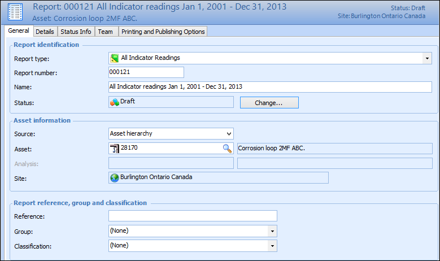Image resolution: width=440 pixels, height=261 pixels.
Task: Expand the Report type dropdown
Action: tap(426, 58)
